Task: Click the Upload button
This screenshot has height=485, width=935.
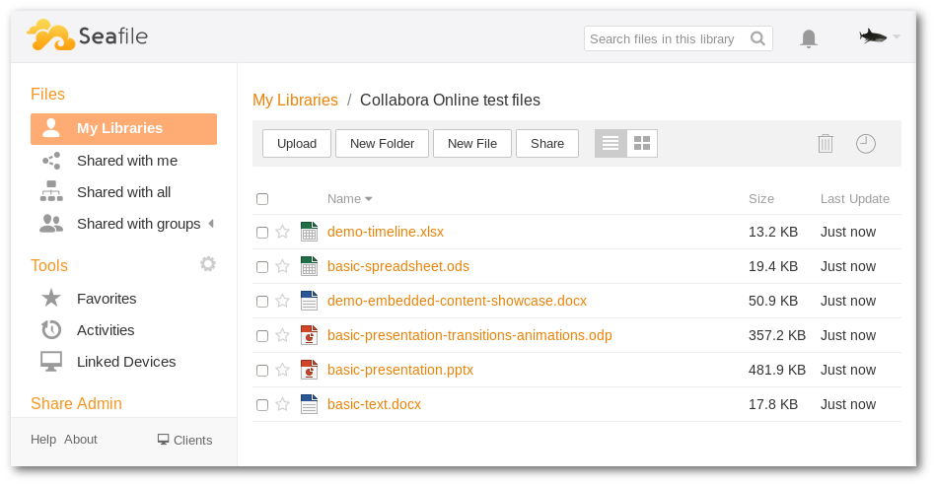Action: point(296,144)
